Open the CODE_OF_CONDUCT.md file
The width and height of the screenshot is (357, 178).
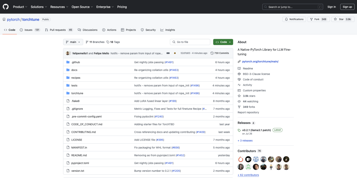pos(87,124)
